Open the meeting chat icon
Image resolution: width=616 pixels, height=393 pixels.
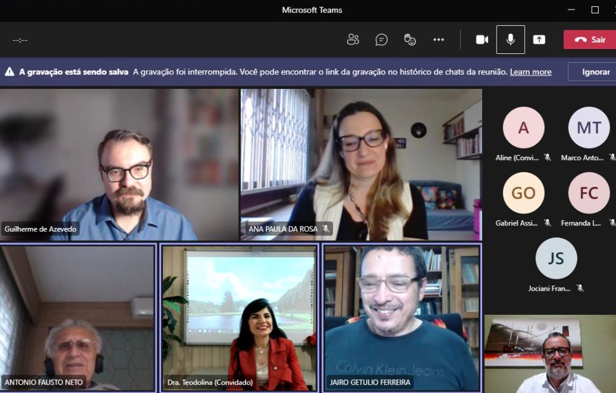click(x=381, y=39)
